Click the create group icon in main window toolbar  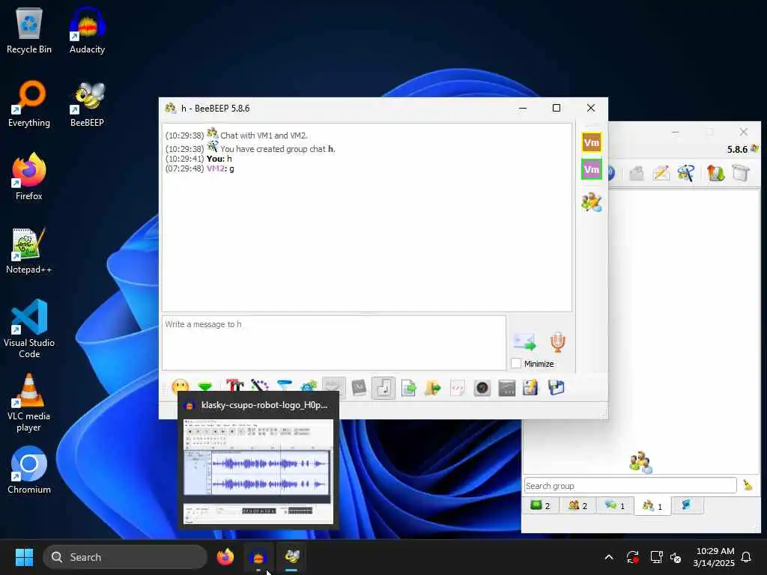[686, 173]
